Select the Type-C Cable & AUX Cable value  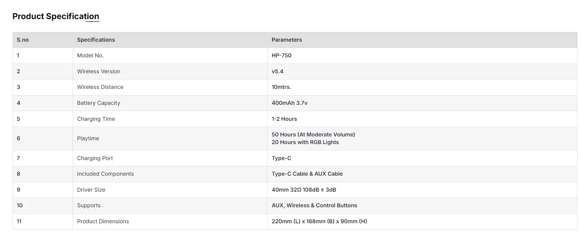[x=307, y=174]
